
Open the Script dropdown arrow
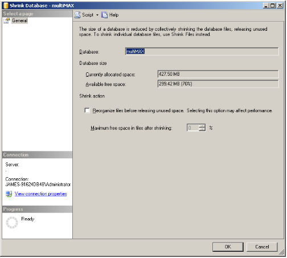tap(97, 15)
